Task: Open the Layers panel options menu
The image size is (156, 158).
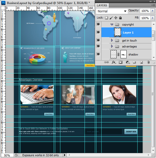Action: pyautogui.click(x=153, y=5)
